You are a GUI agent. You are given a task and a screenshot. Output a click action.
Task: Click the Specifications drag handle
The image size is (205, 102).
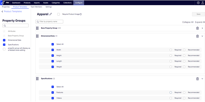pyautogui.click(x=37, y=79)
